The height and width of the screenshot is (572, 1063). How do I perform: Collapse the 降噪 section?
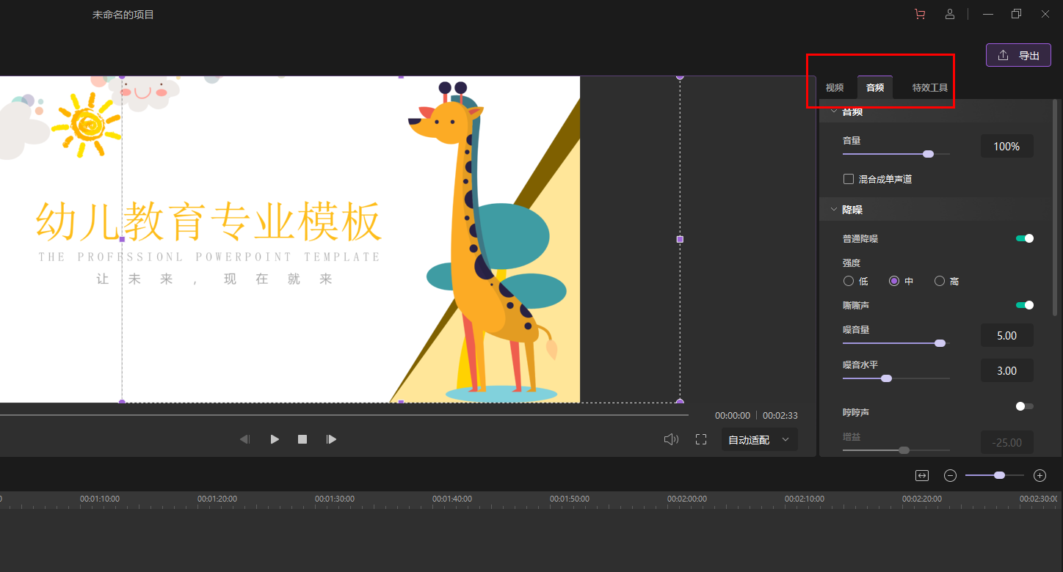tap(834, 210)
